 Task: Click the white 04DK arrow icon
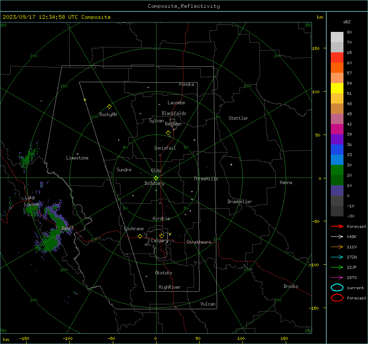337,237
